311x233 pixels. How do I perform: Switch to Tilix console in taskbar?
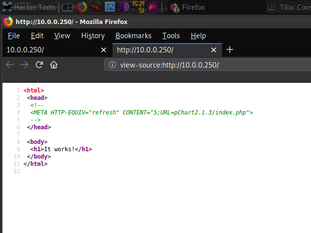pyautogui.click(x=289, y=7)
